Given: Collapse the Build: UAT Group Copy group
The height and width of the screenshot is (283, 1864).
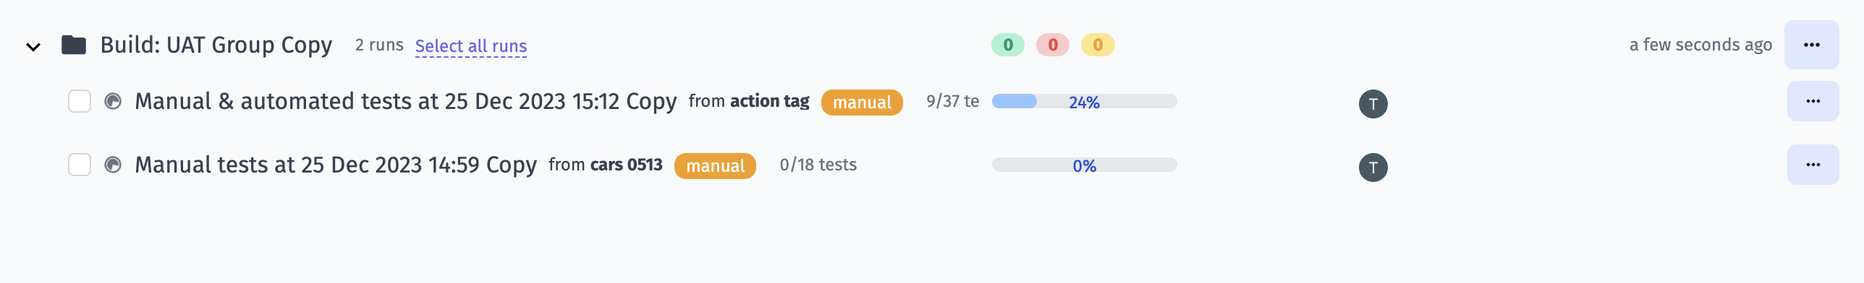Looking at the screenshot, I should (x=33, y=47).
